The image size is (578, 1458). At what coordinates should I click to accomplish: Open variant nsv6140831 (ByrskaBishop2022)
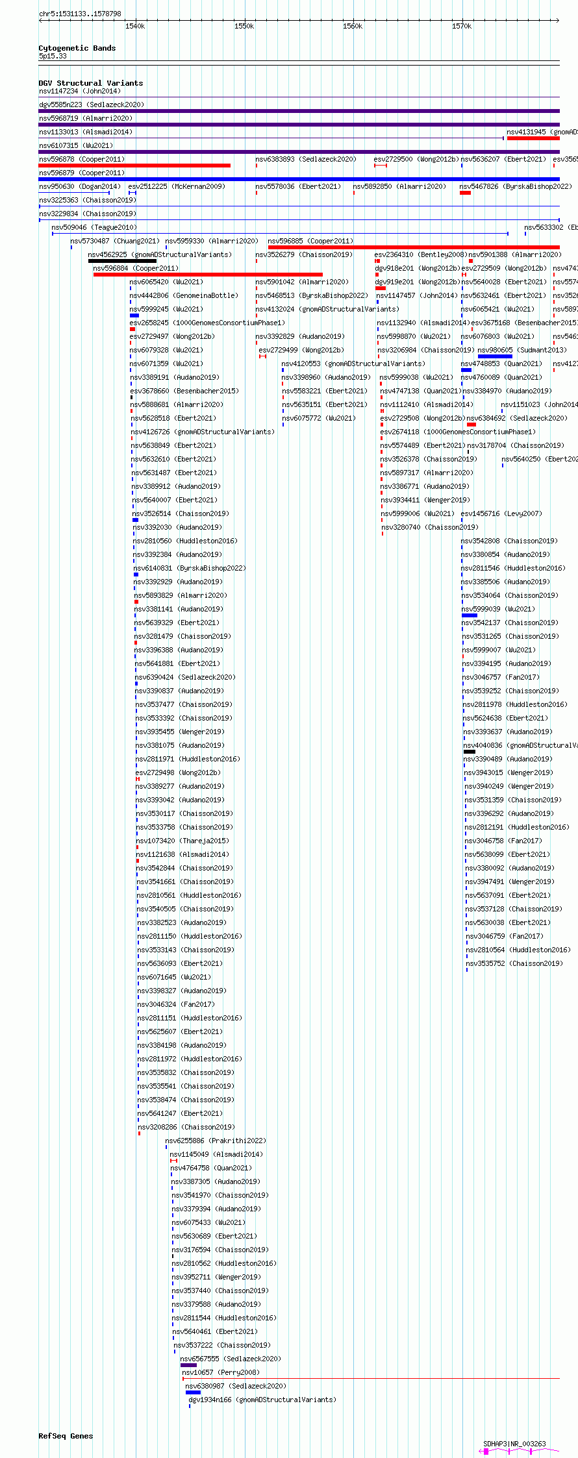[x=190, y=568]
